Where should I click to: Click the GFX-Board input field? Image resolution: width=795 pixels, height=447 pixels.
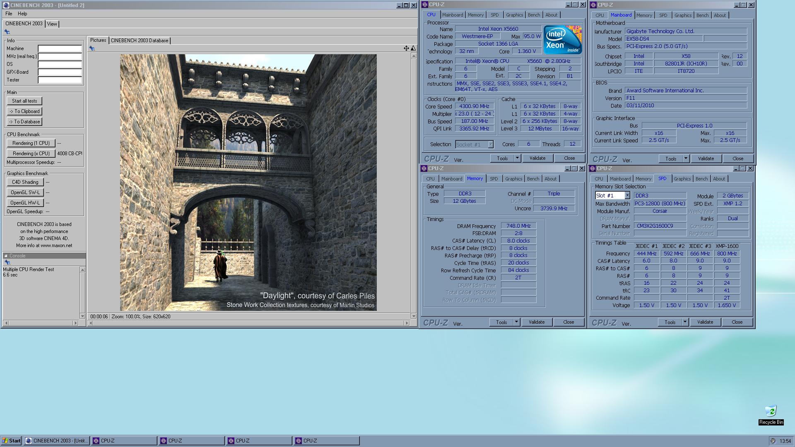click(60, 72)
